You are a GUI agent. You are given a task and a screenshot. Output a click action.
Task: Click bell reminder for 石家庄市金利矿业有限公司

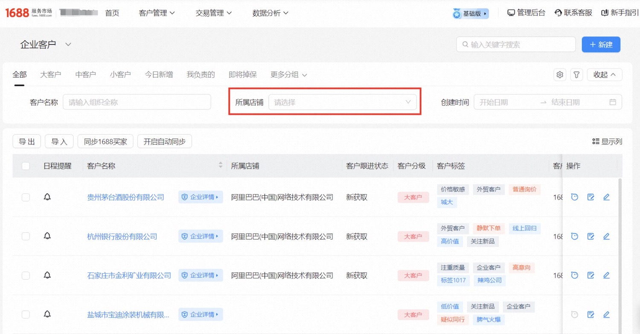47,275
